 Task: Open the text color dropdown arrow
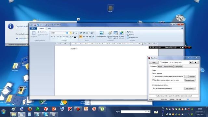[x=77, y=37]
